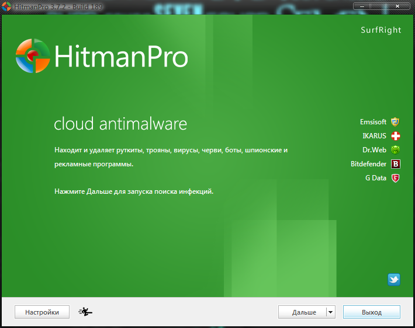Viewport: 415px width, 328px height.
Task: Click Дальше to start the scan
Action: [302, 312]
